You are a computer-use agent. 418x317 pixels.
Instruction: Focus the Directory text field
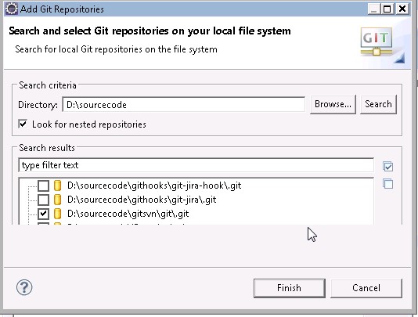(184, 104)
